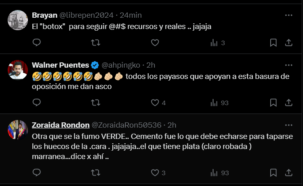Repost Walner Puentes' tweet
This screenshot has width=303, height=186.
click(x=95, y=103)
